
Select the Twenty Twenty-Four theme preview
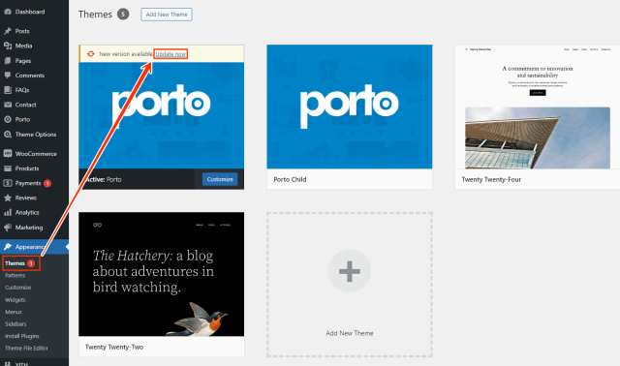point(538,107)
